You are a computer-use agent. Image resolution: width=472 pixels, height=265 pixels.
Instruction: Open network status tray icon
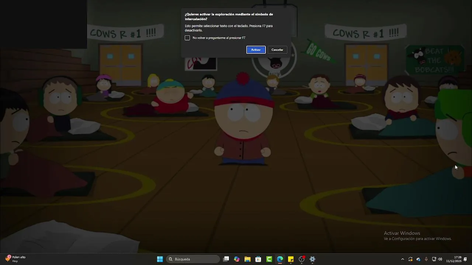pos(434,259)
